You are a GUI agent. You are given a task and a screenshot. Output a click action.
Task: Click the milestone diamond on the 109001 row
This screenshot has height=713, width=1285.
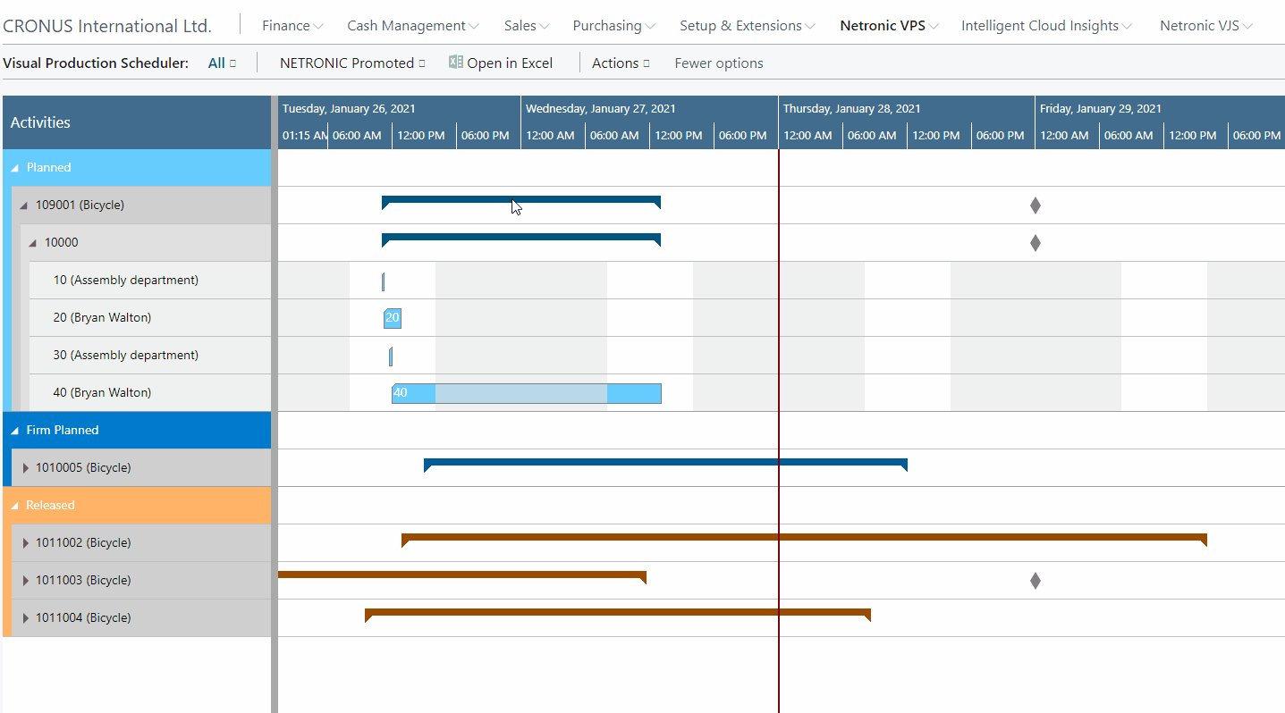(x=1035, y=205)
